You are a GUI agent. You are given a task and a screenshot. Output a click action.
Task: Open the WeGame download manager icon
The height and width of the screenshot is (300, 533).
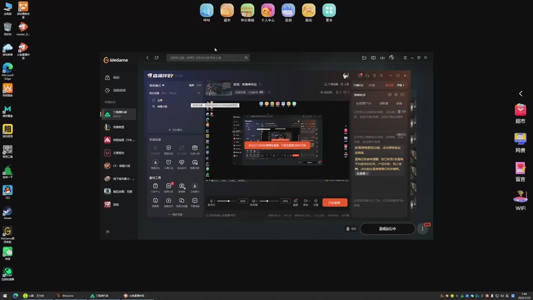382,58
